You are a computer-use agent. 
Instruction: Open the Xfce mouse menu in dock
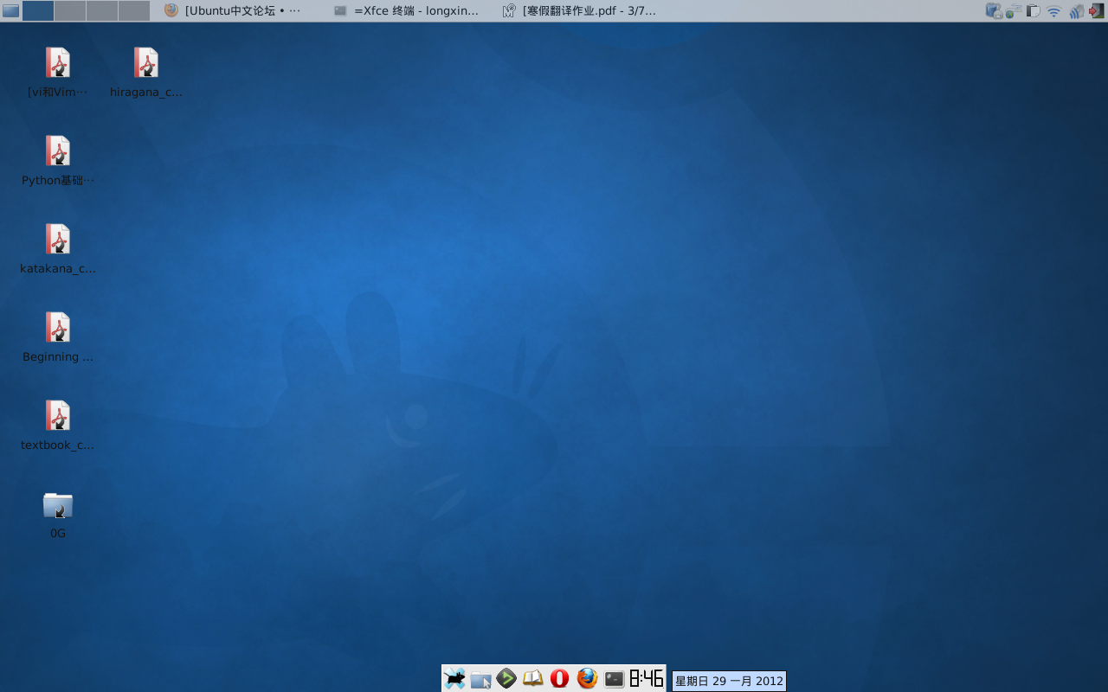point(454,679)
